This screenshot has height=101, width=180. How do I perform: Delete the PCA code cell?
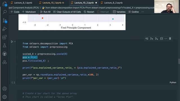coord(170,39)
